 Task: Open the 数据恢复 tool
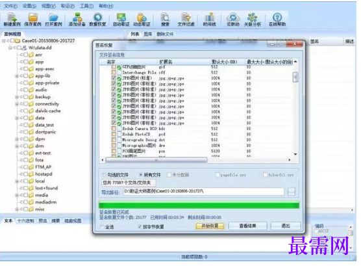pyautogui.click(x=97, y=20)
